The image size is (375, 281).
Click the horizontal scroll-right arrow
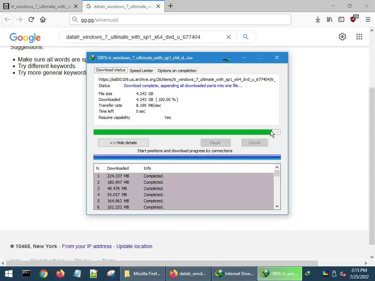(366, 263)
